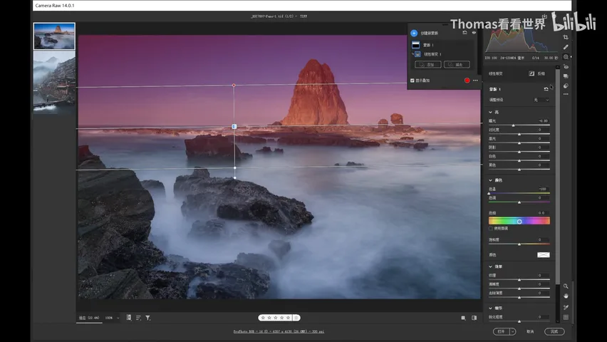The height and width of the screenshot is (342, 607).
Task: Click the red overlay color swatch
Action: [x=467, y=81]
